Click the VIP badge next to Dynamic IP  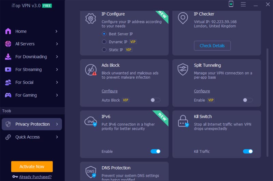[133, 42]
